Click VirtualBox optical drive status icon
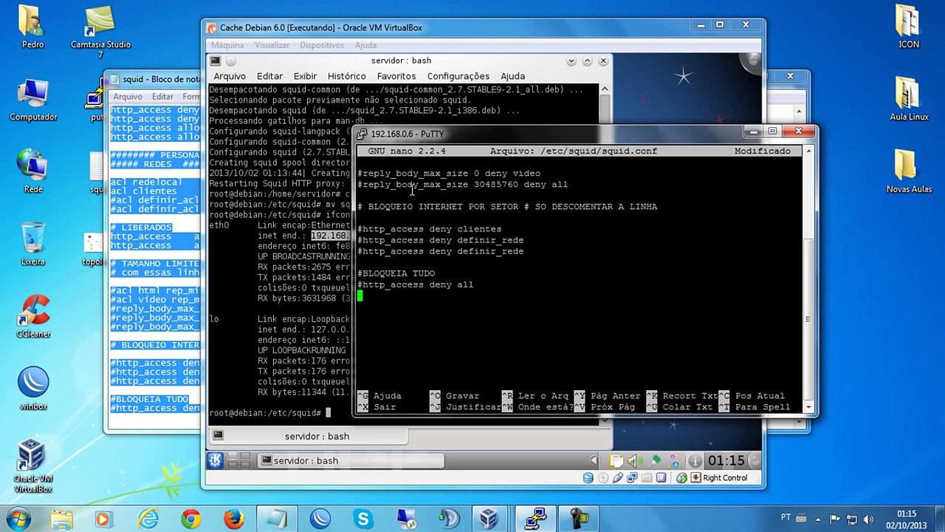Screen dimensions: 945x532 (603, 478)
